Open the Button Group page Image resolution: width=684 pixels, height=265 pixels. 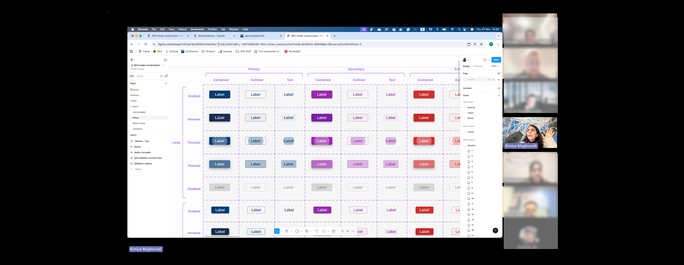pos(139,123)
